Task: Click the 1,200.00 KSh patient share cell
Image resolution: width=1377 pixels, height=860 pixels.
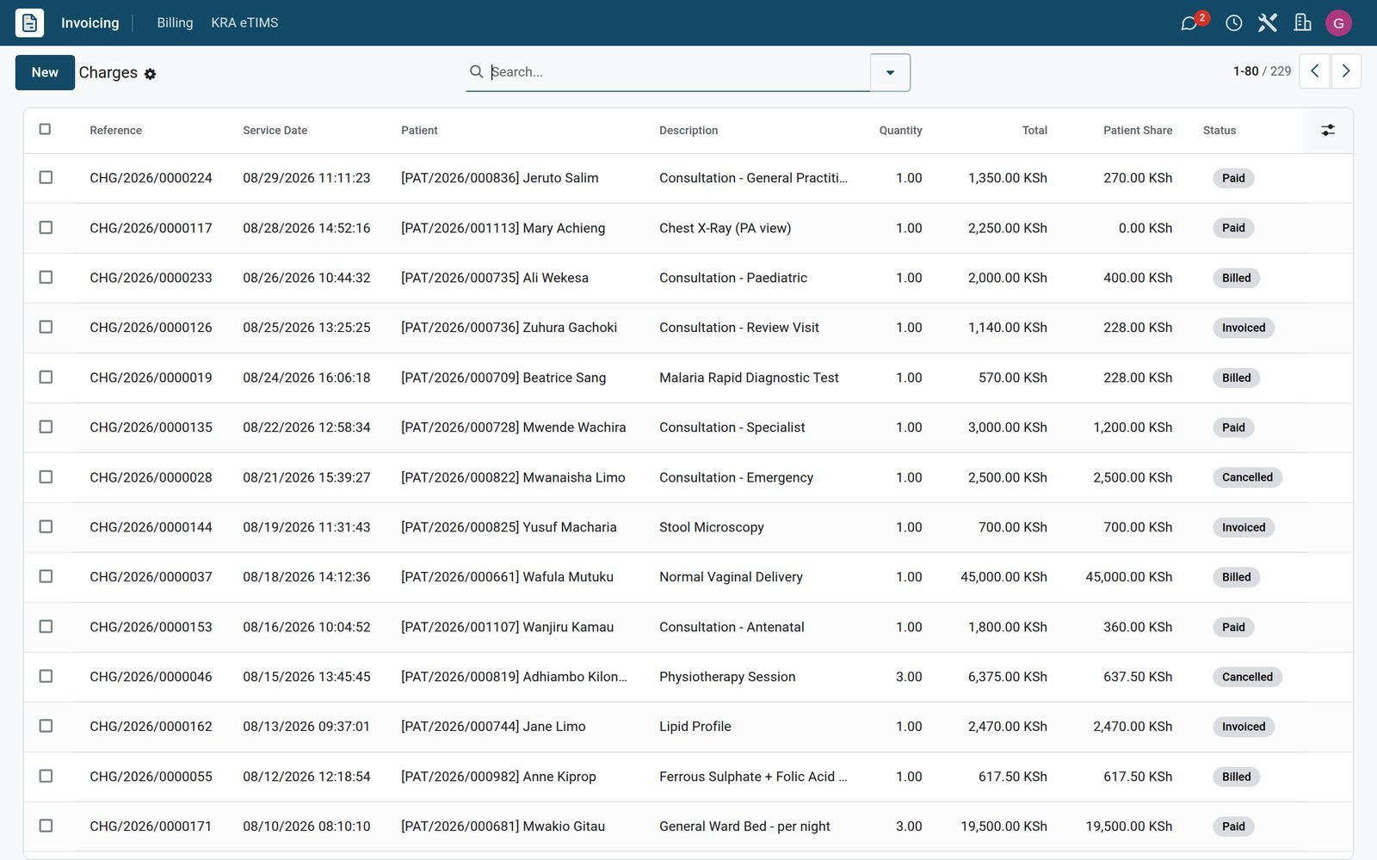Action: [1133, 427]
